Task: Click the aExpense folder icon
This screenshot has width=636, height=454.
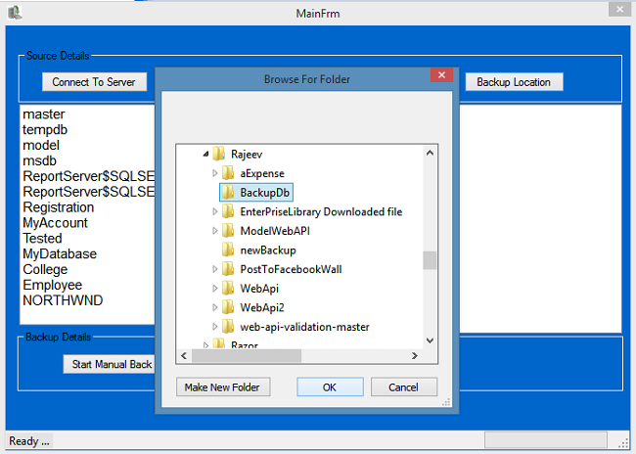Action: click(x=228, y=173)
